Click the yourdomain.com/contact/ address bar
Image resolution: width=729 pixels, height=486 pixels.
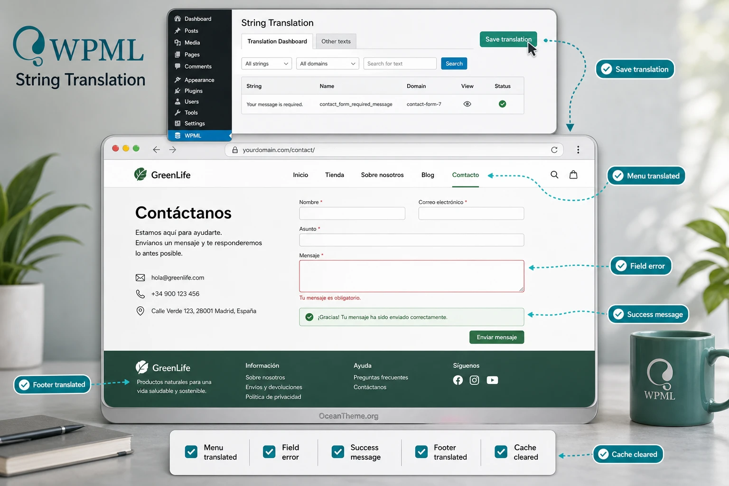[394, 150]
